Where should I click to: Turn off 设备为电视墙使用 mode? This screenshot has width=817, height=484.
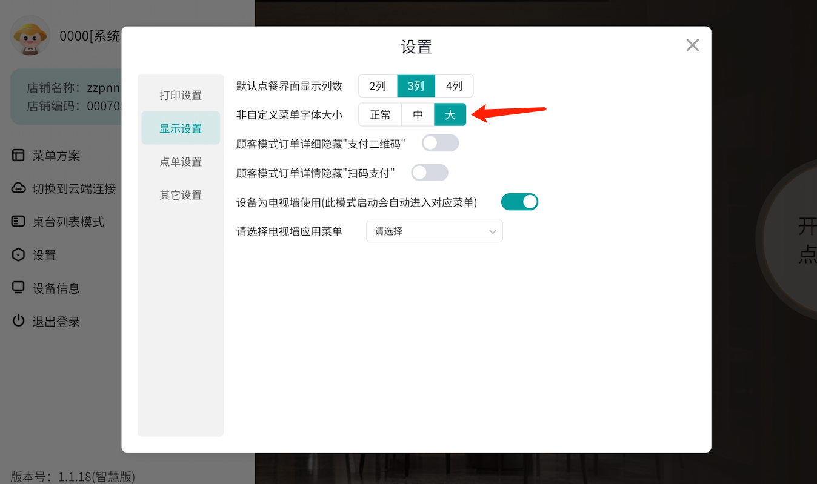pyautogui.click(x=519, y=201)
